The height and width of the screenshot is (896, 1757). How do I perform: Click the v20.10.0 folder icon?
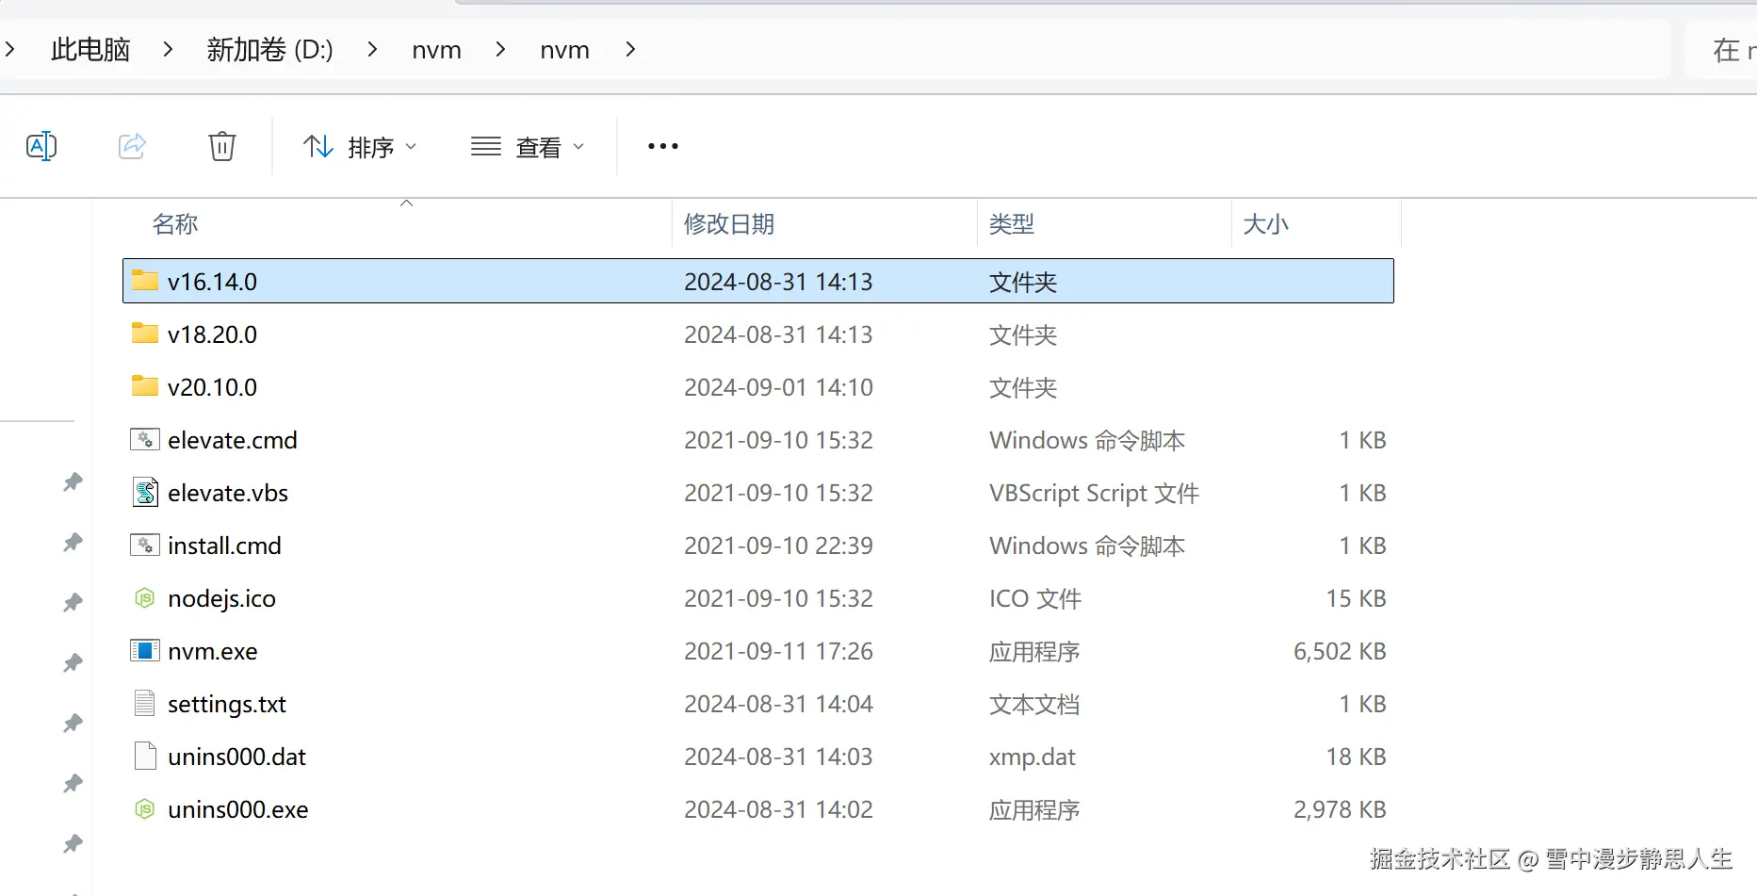coord(145,386)
